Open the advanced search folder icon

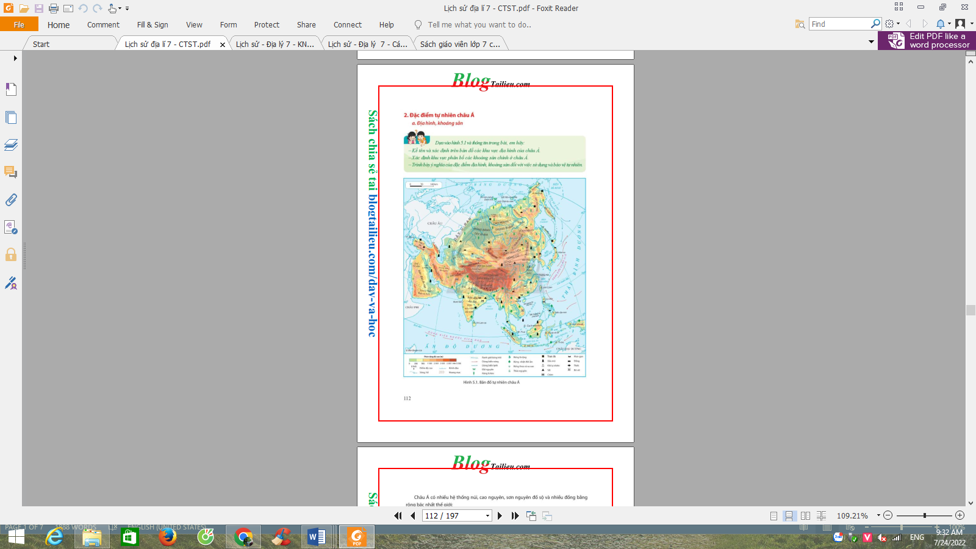click(800, 24)
